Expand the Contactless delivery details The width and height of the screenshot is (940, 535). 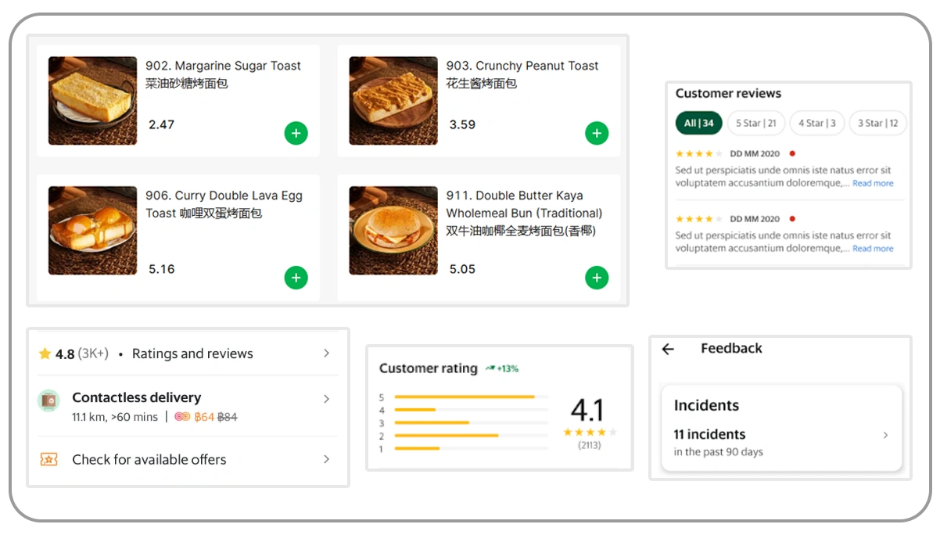[x=326, y=399]
